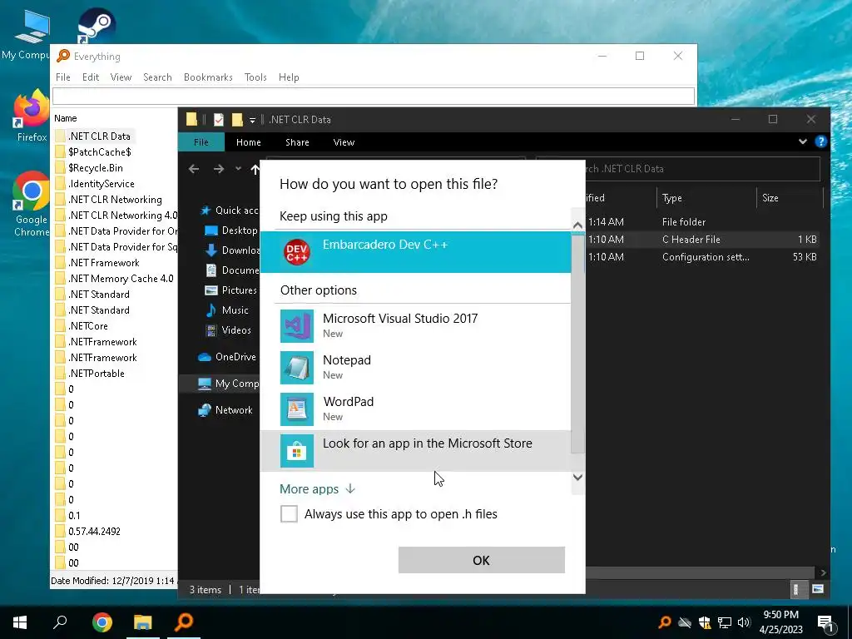Go back in File Explorer
The height and width of the screenshot is (639, 852).
pos(194,169)
